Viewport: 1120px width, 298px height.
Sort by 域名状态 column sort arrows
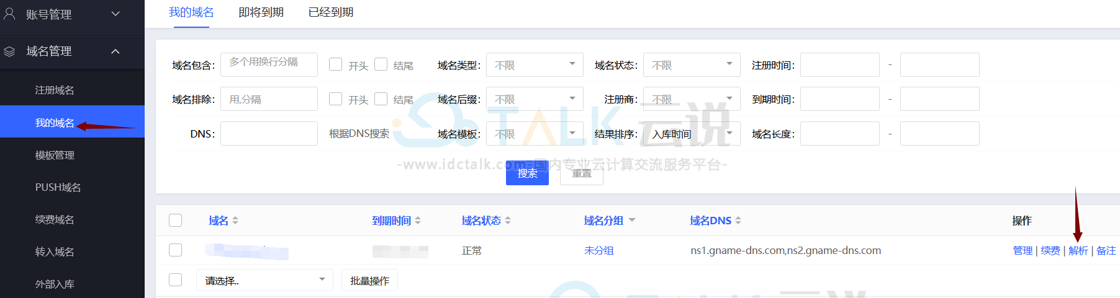(508, 221)
